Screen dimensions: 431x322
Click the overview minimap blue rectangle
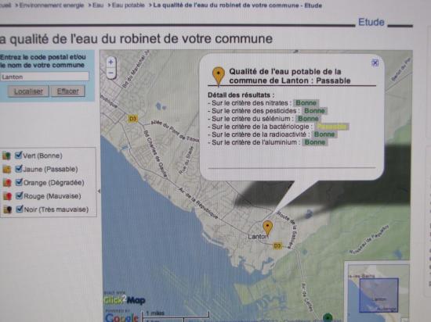[378, 295]
